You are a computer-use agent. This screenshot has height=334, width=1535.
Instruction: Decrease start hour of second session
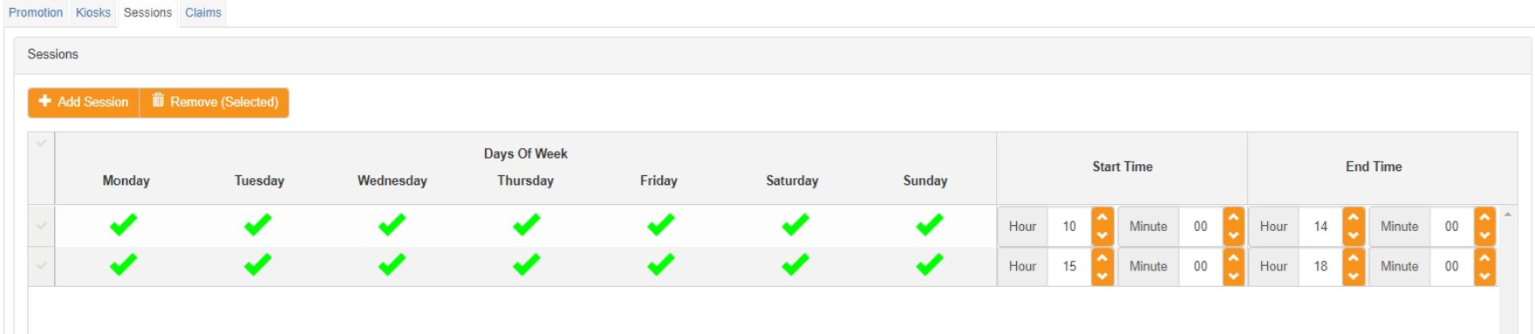[1102, 276]
